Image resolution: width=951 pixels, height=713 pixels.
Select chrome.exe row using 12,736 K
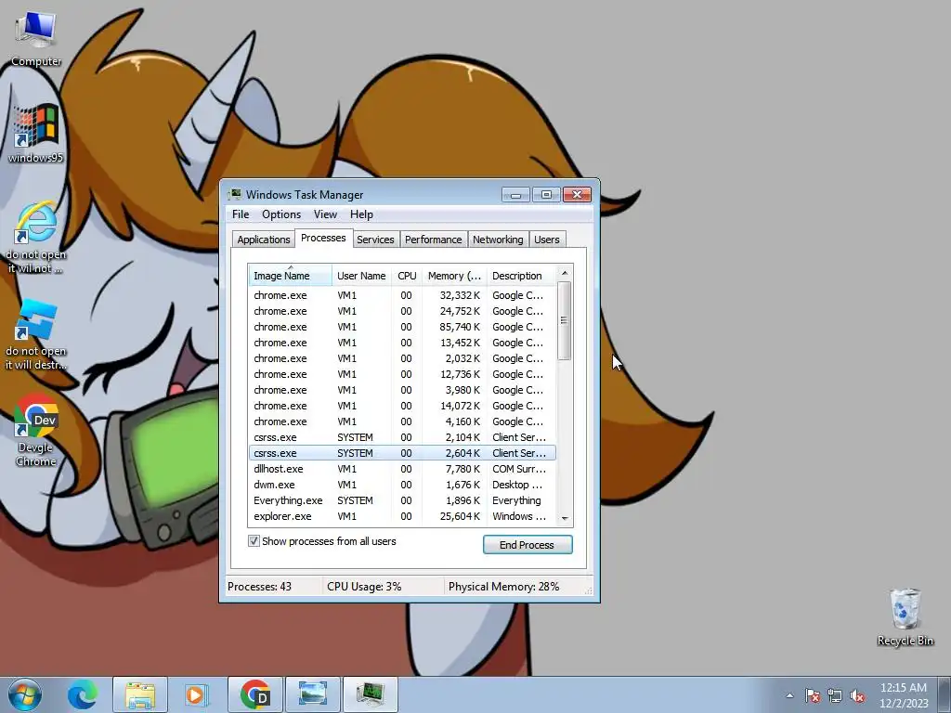pos(402,374)
